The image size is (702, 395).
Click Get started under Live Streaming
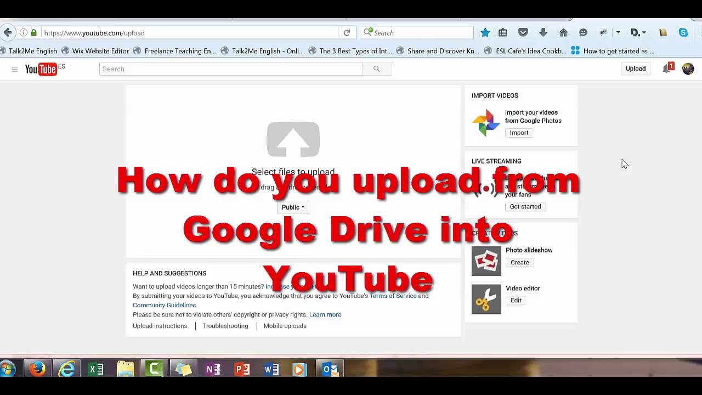click(525, 207)
